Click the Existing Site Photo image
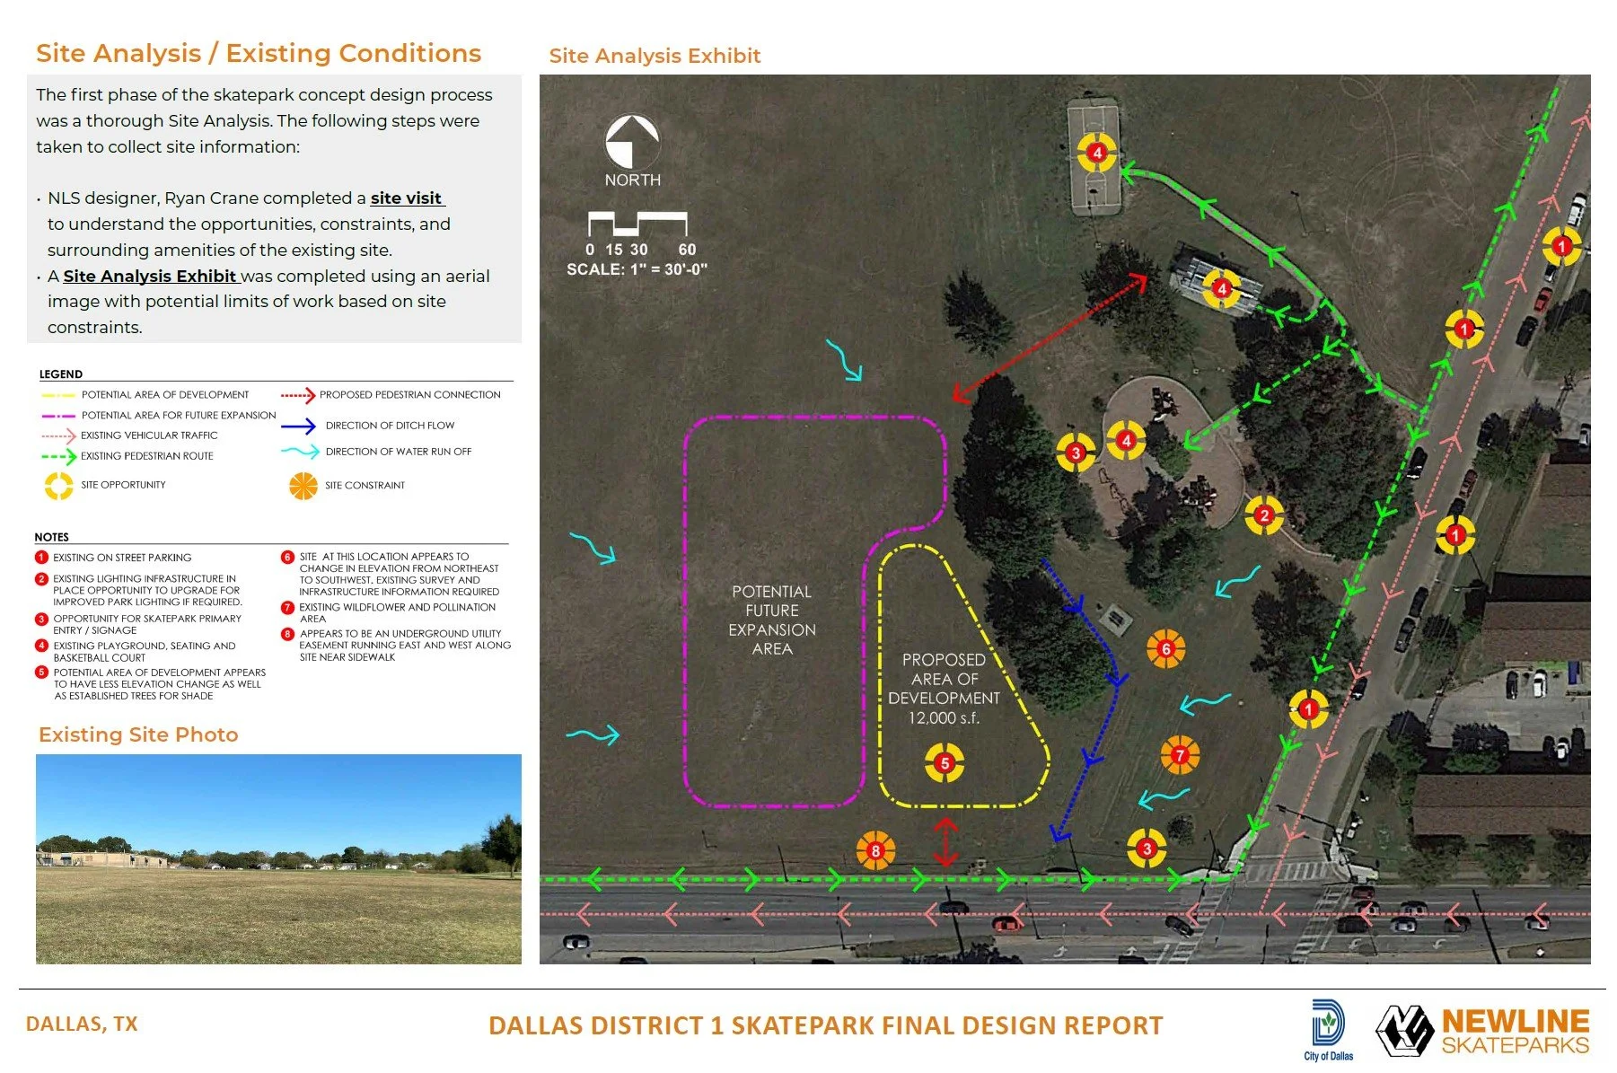Image resolution: width=1617 pixels, height=1073 pixels. pos(278,859)
